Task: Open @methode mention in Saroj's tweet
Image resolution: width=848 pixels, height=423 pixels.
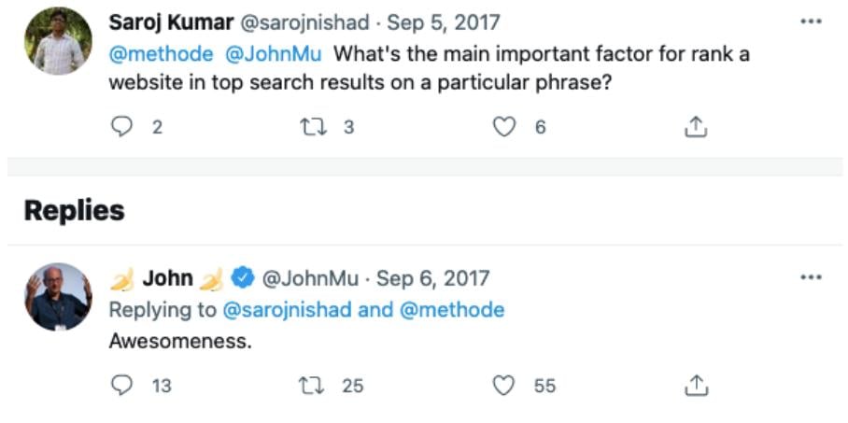Action: tap(162, 54)
